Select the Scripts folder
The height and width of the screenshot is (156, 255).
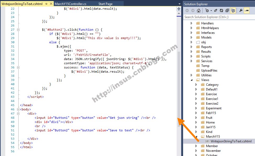pos(206,56)
